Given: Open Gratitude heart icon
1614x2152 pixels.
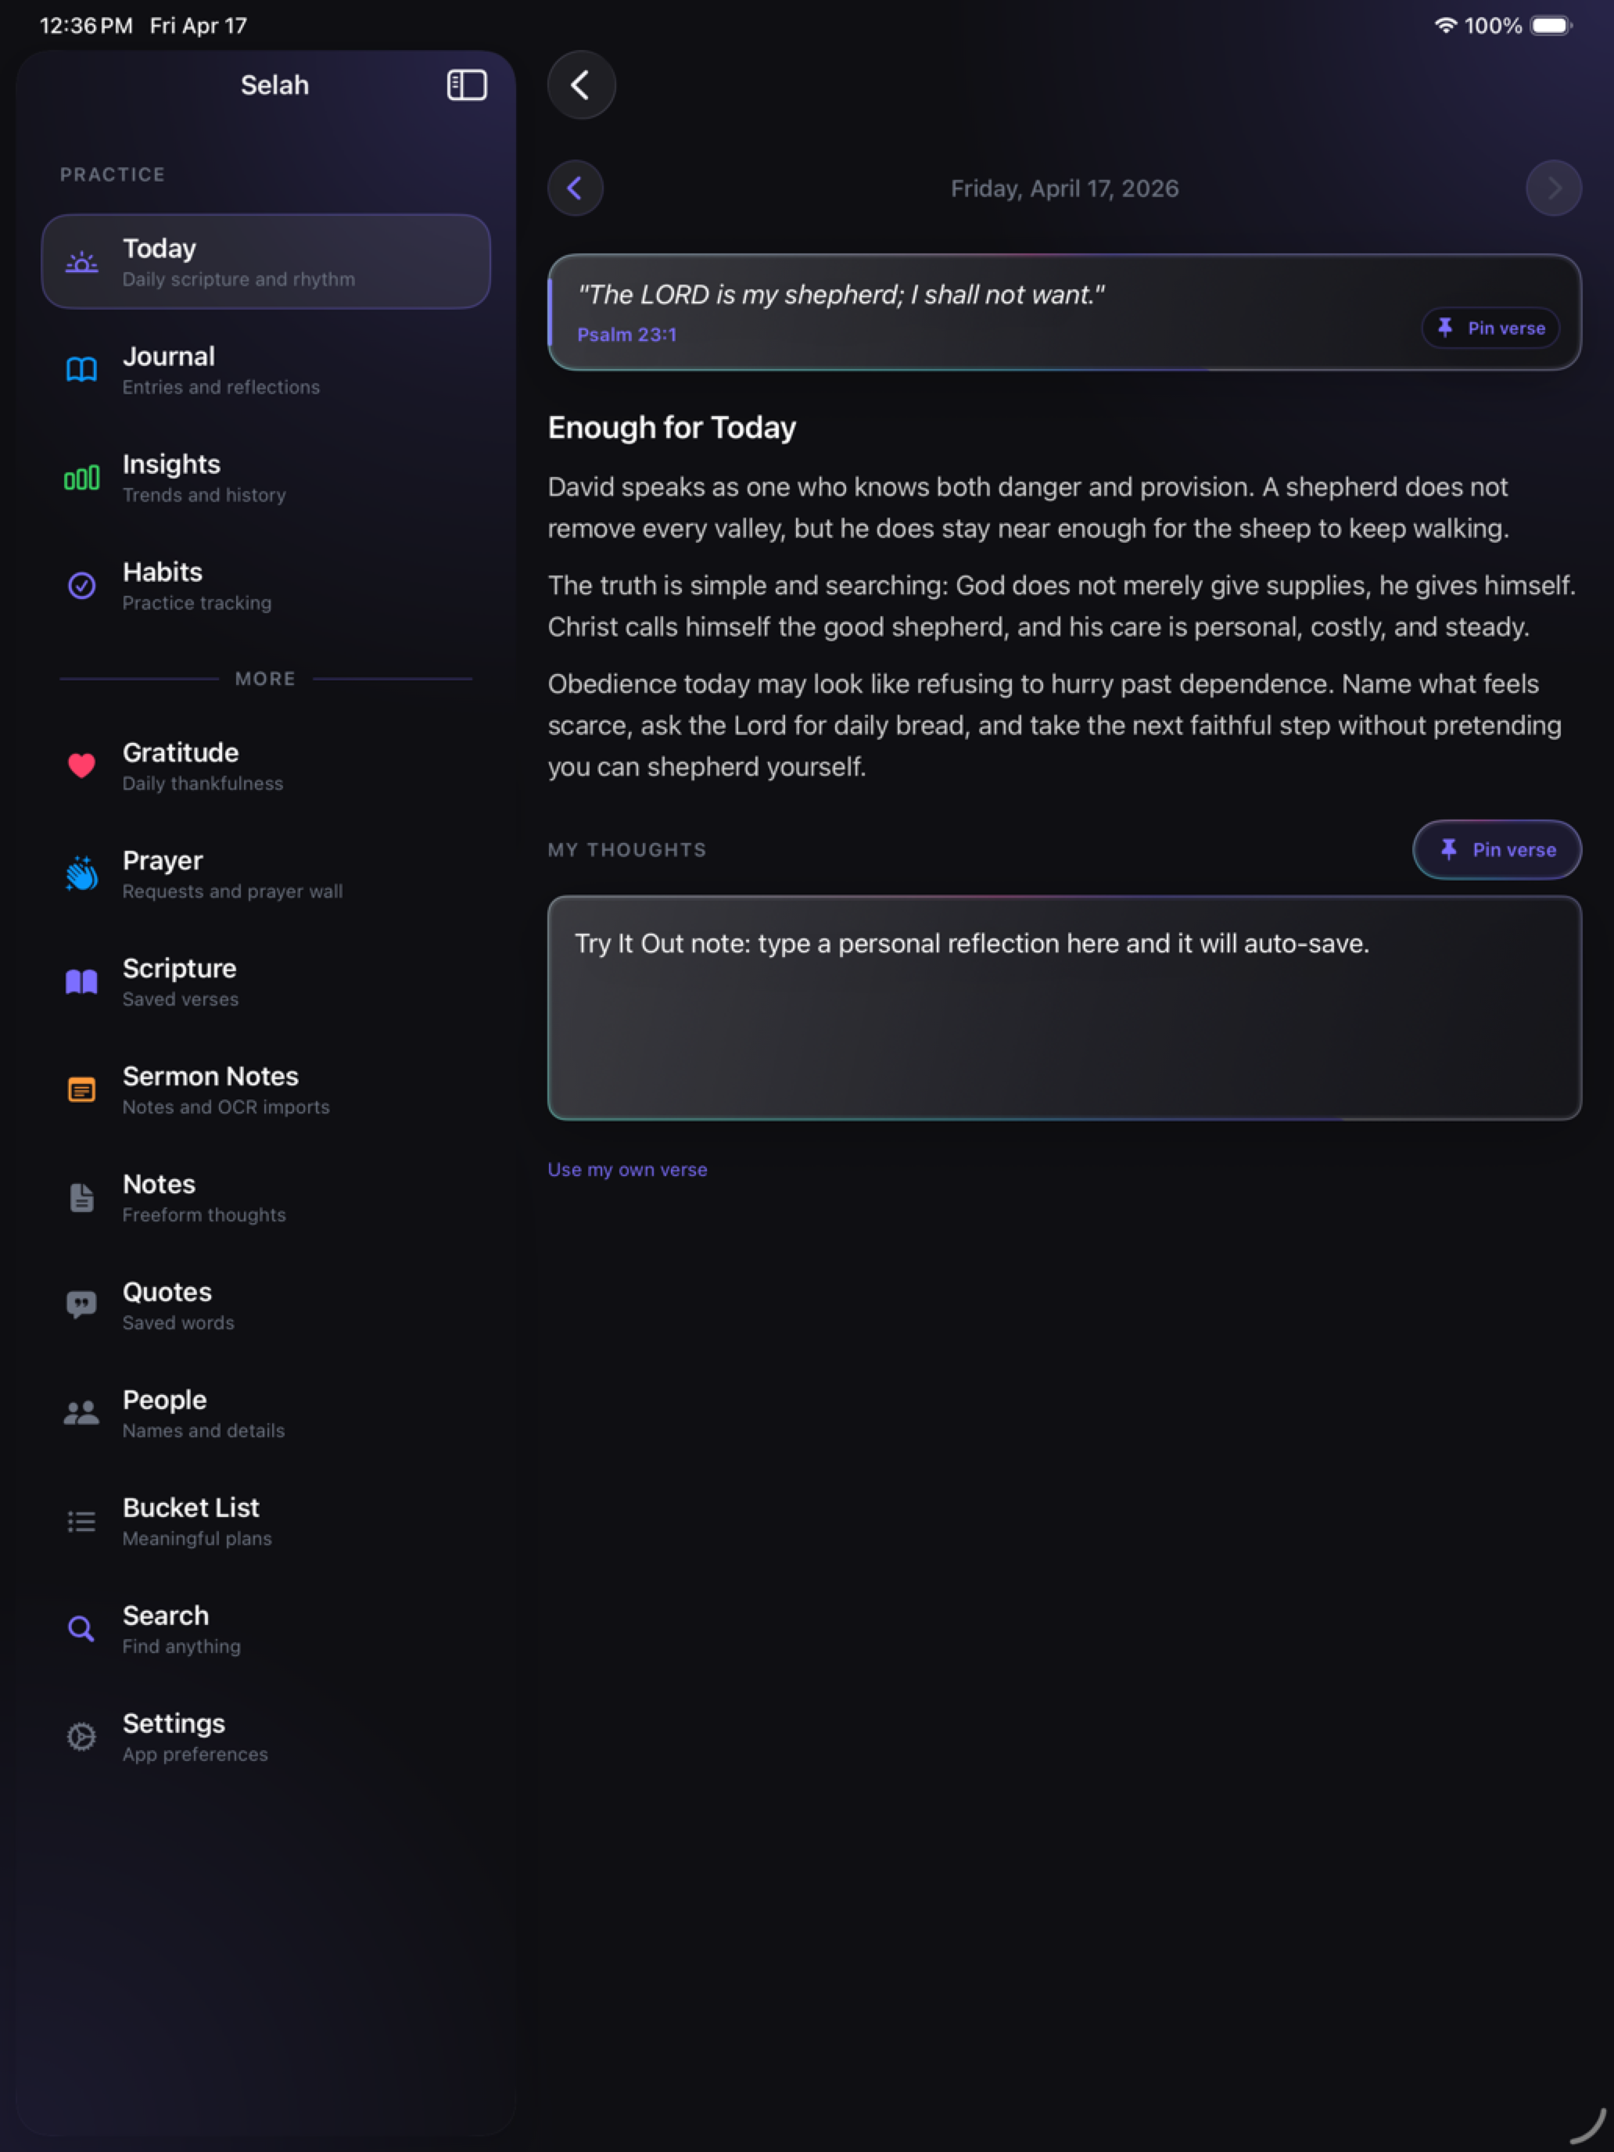Looking at the screenshot, I should click(82, 766).
